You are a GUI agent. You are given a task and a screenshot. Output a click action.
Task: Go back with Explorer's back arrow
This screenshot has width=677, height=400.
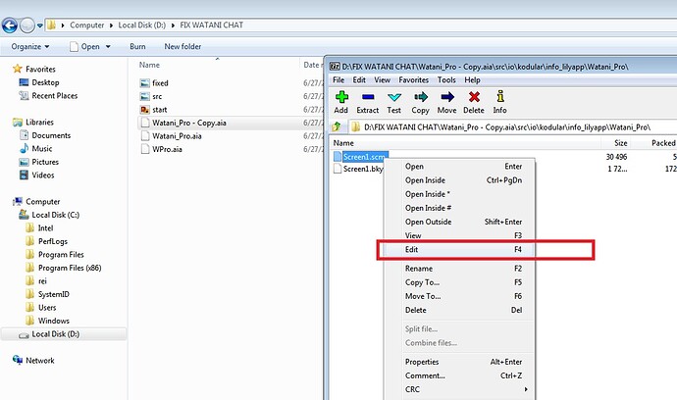pyautogui.click(x=10, y=25)
